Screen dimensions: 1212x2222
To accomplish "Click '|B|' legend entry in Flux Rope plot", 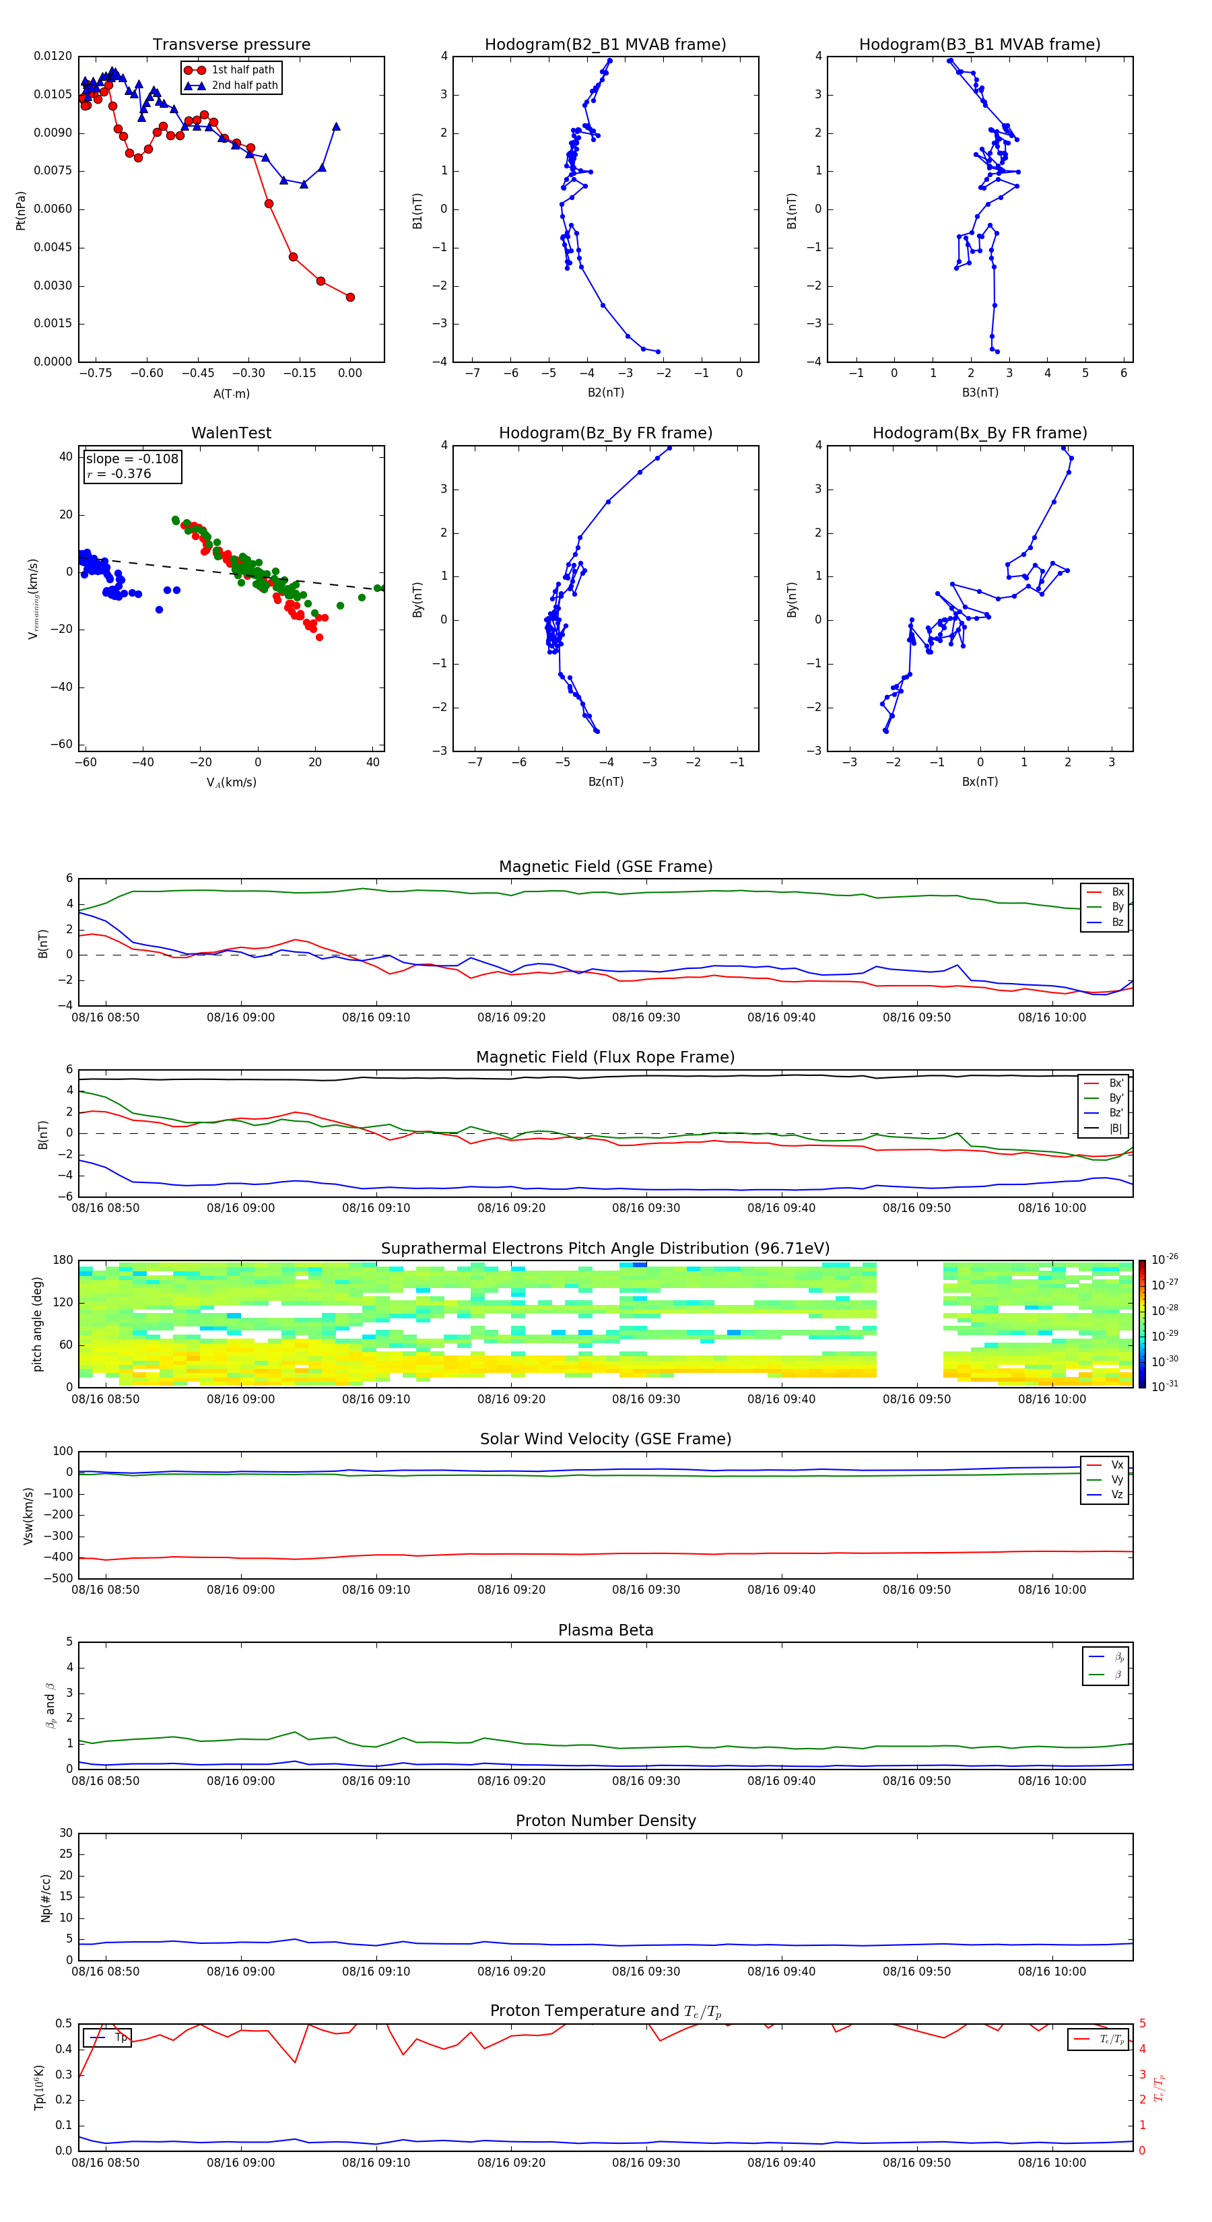I will [x=1104, y=1129].
